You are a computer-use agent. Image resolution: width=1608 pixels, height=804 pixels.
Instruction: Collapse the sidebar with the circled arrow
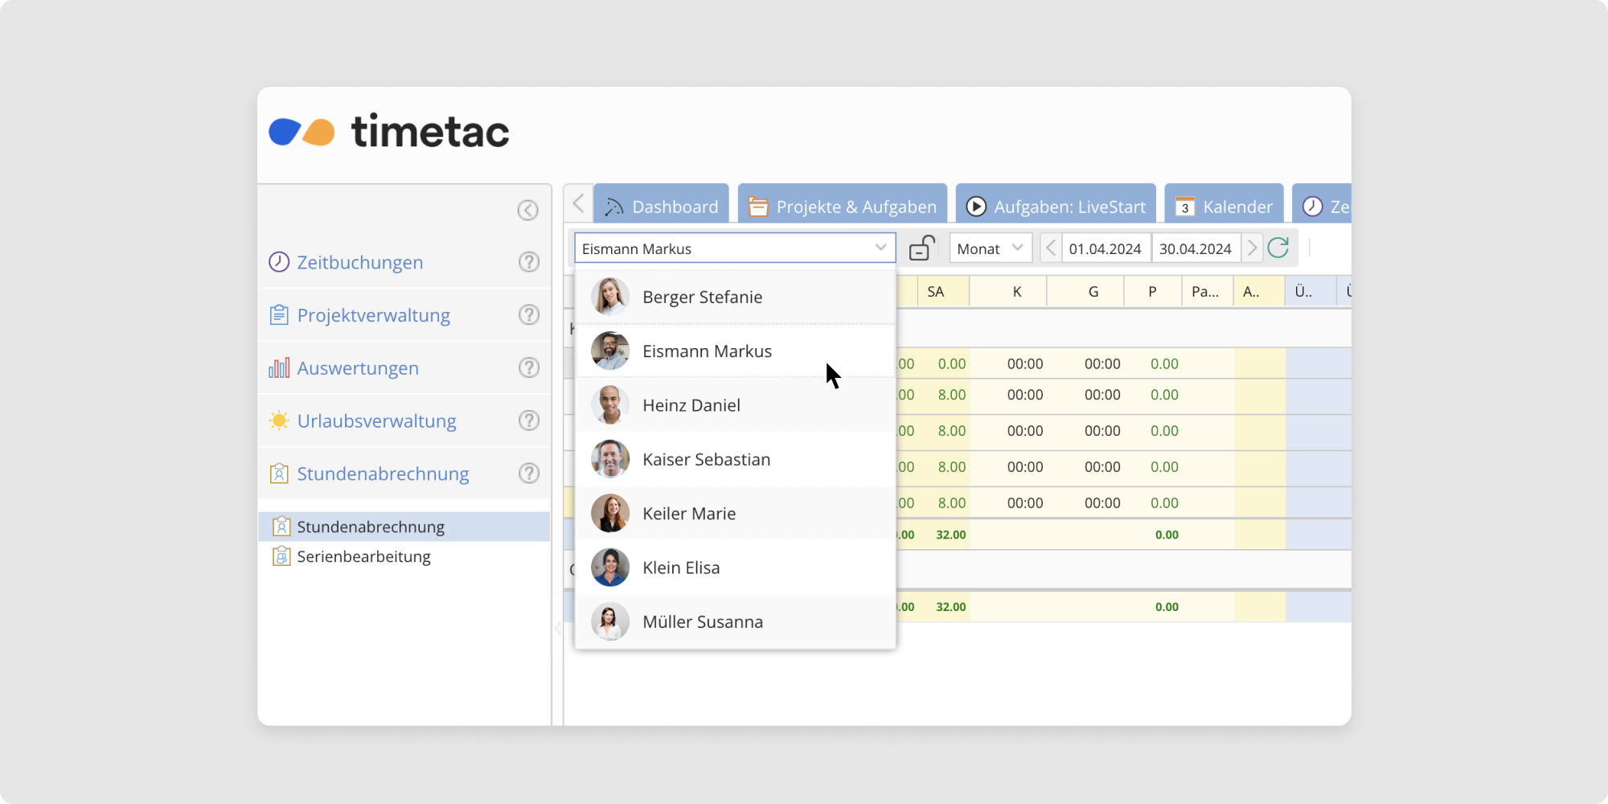tap(527, 210)
